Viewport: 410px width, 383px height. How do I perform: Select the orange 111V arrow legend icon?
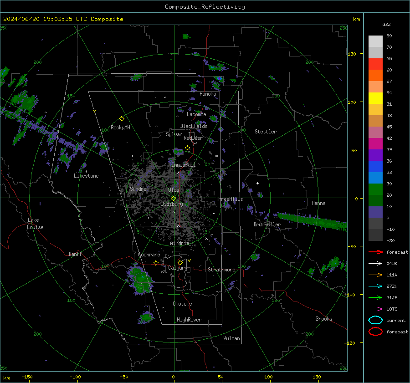(x=375, y=275)
